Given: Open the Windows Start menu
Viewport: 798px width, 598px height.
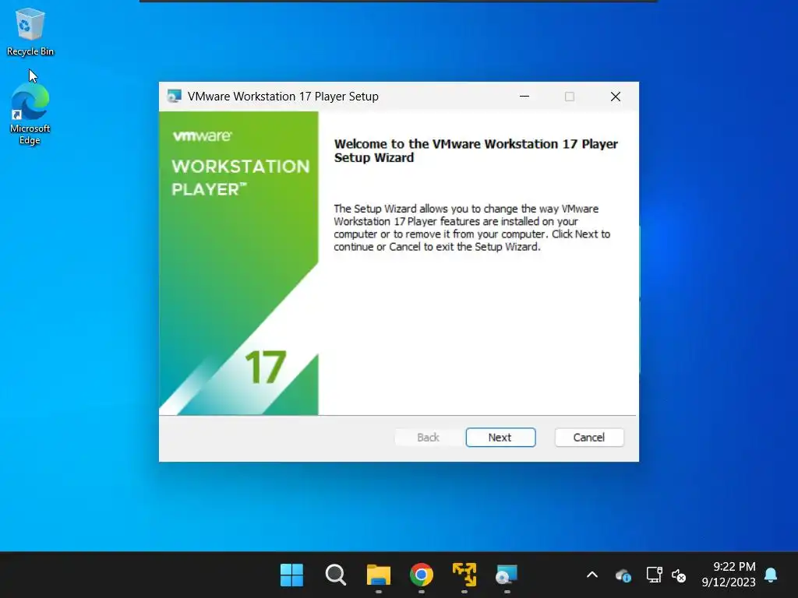Looking at the screenshot, I should pos(291,575).
